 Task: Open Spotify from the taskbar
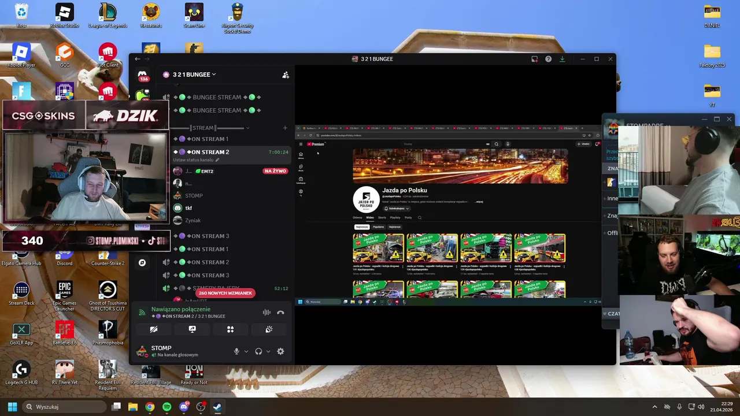tap(166, 407)
